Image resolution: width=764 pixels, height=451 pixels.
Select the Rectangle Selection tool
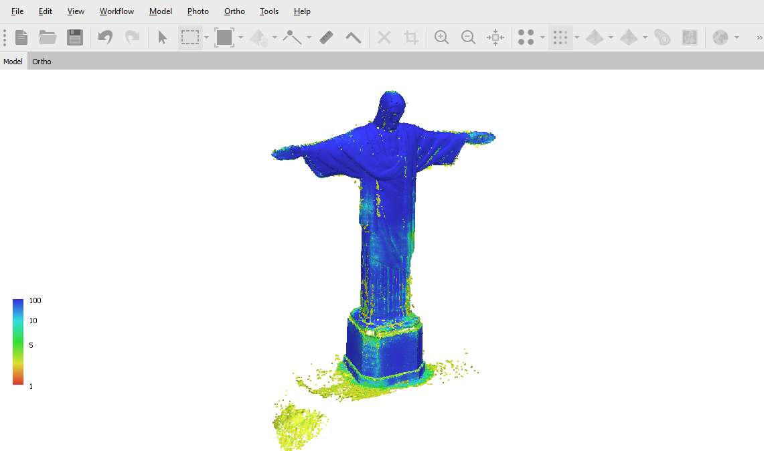190,37
